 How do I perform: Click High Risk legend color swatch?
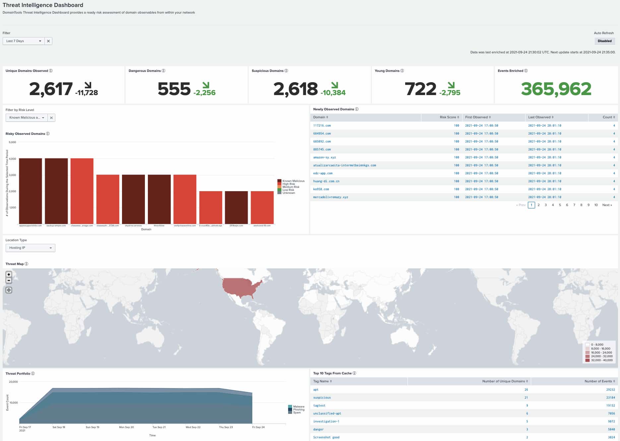(279, 184)
